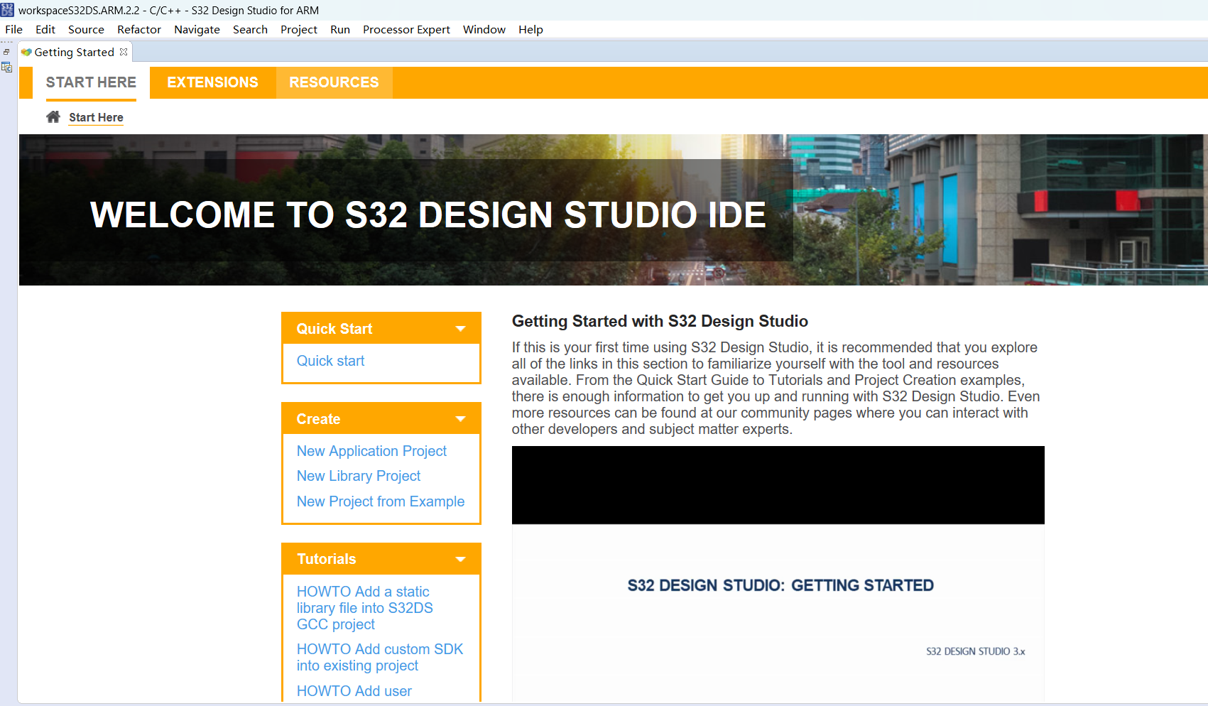This screenshot has height=706, width=1208.
Task: Click New Application Project link
Action: (x=371, y=451)
